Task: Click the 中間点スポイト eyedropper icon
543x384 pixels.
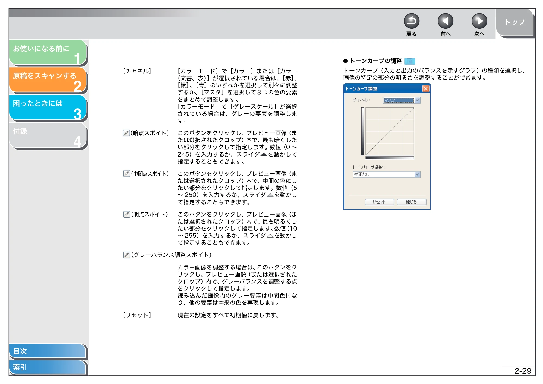Action: click(126, 174)
